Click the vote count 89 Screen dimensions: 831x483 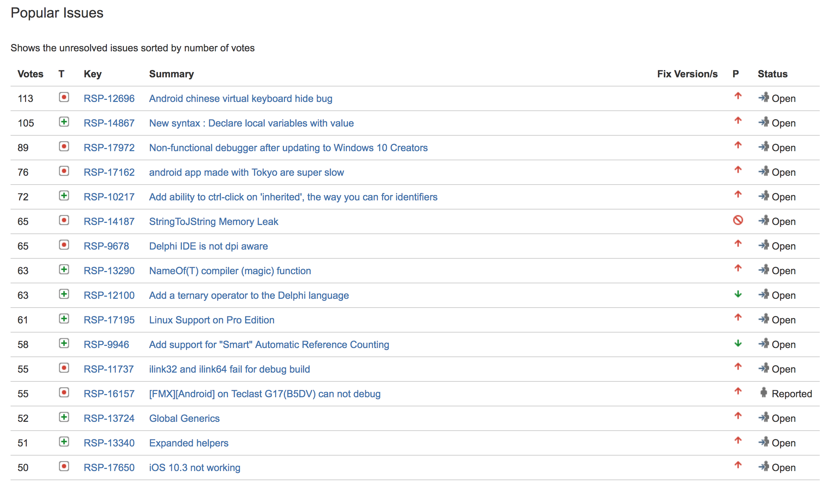point(23,148)
